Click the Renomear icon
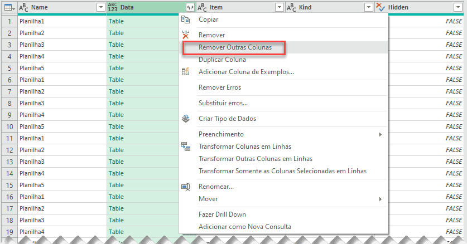The width and height of the screenshot is (467, 244). coord(186,187)
